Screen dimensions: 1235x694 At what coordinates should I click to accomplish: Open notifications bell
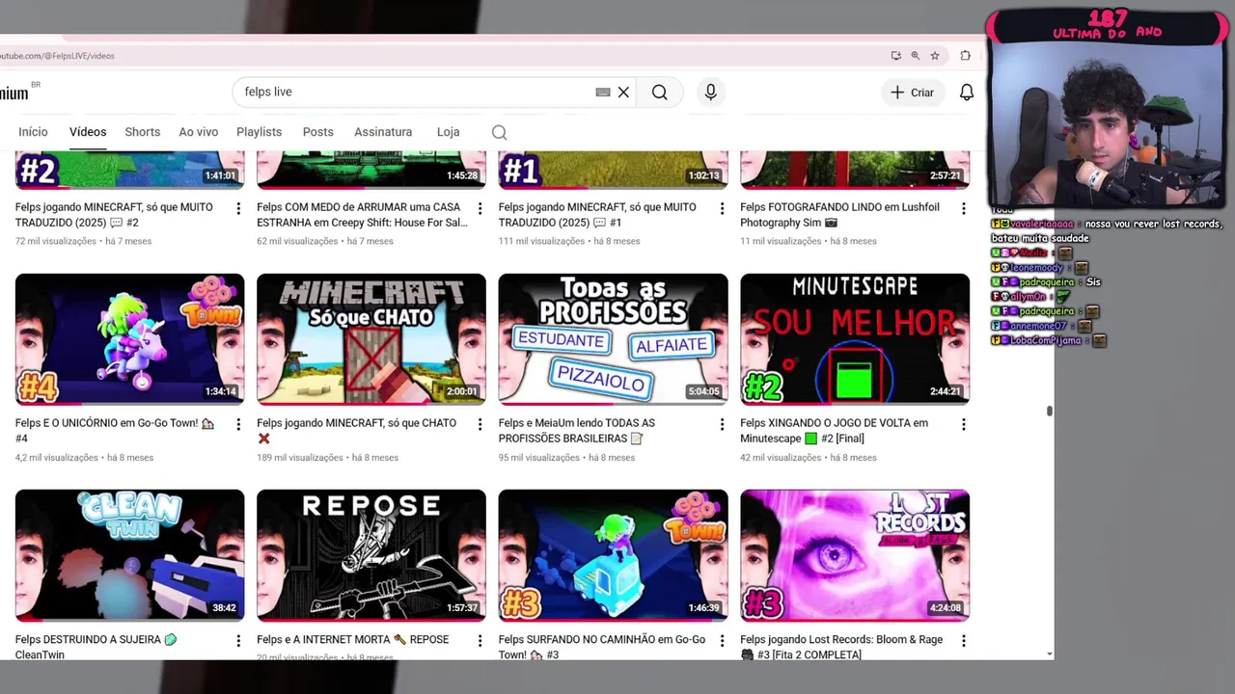966,93
